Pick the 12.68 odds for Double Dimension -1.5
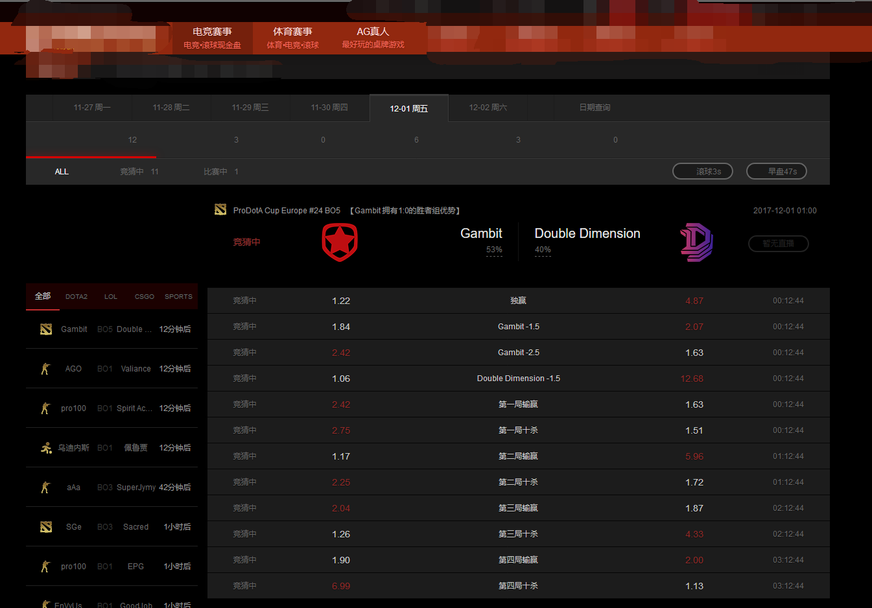872x608 pixels. pyautogui.click(x=692, y=379)
